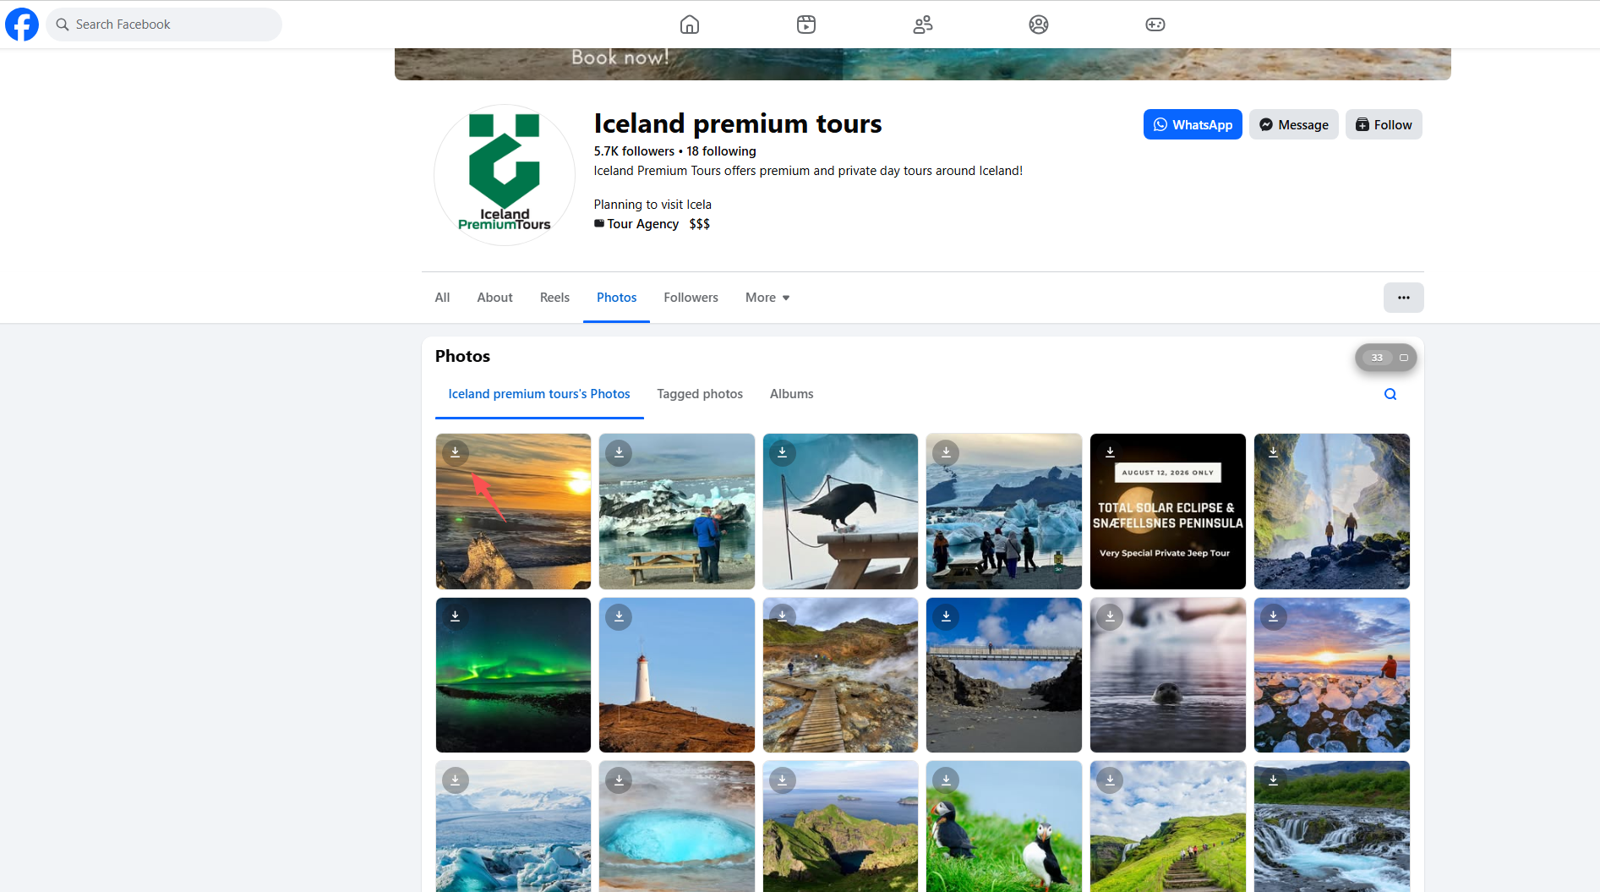
Task: Open the Groups icon in top navigation
Action: pos(1039,25)
